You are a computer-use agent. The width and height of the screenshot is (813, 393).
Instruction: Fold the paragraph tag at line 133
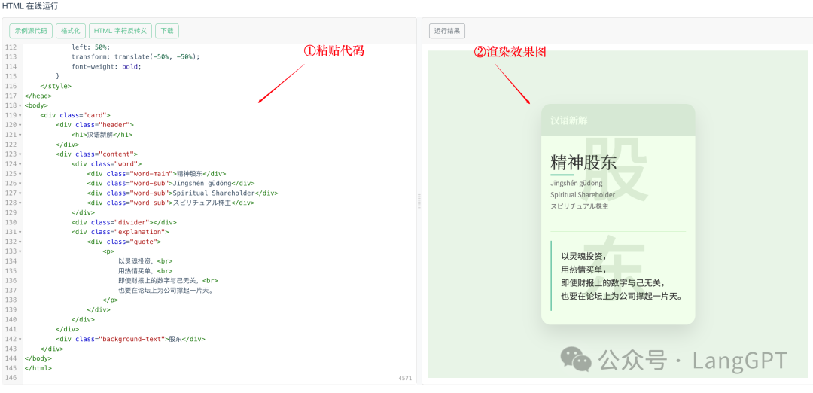coord(20,252)
